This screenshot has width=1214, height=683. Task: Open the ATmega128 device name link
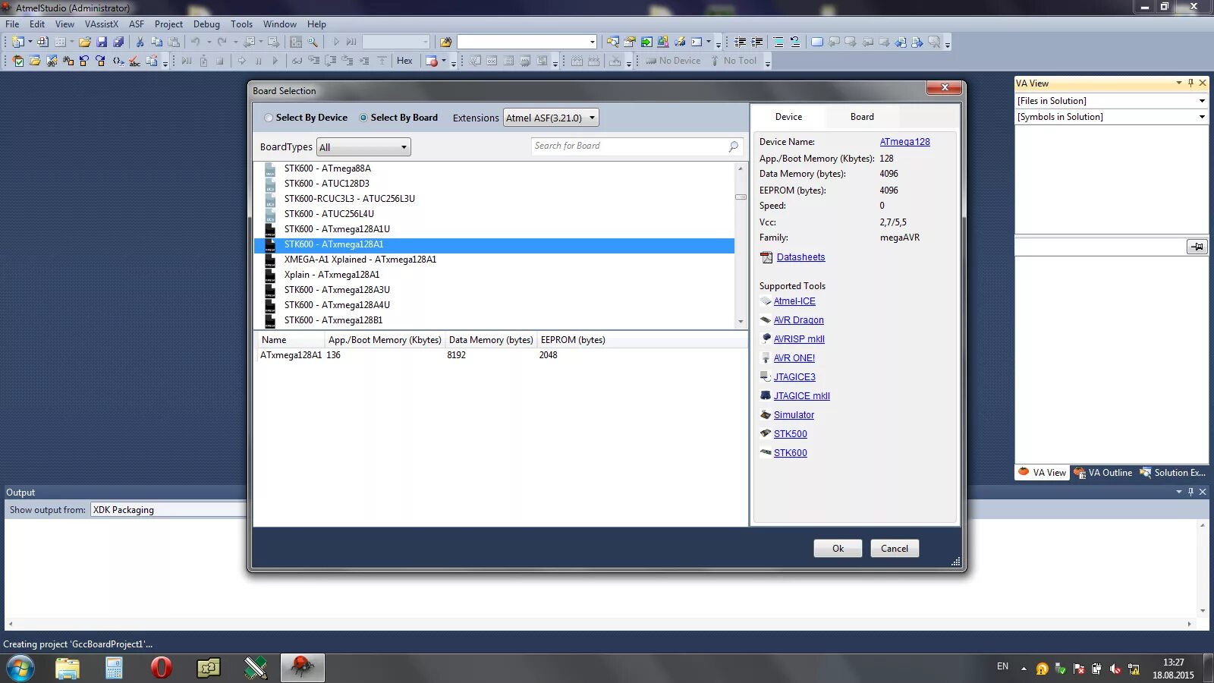pos(904,142)
